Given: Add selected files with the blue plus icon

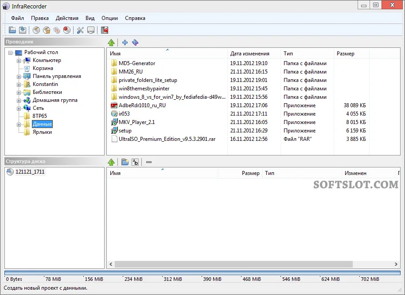Looking at the screenshot, I should pos(125,43).
